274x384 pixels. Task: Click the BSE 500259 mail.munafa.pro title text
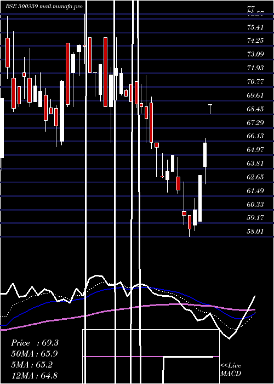pos(44,7)
